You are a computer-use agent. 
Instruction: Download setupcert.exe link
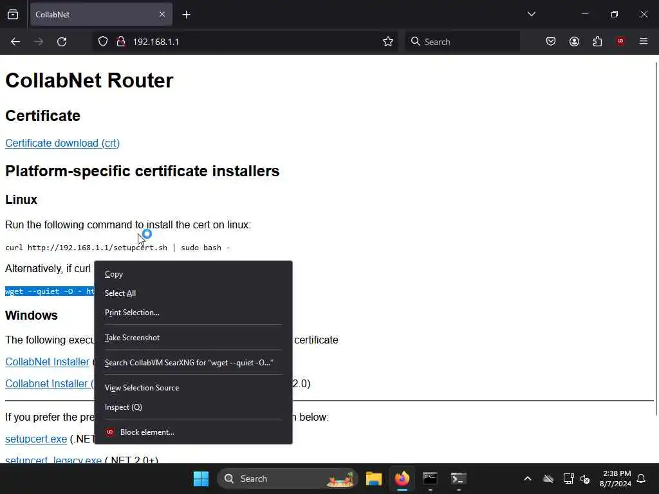pyautogui.click(x=36, y=439)
